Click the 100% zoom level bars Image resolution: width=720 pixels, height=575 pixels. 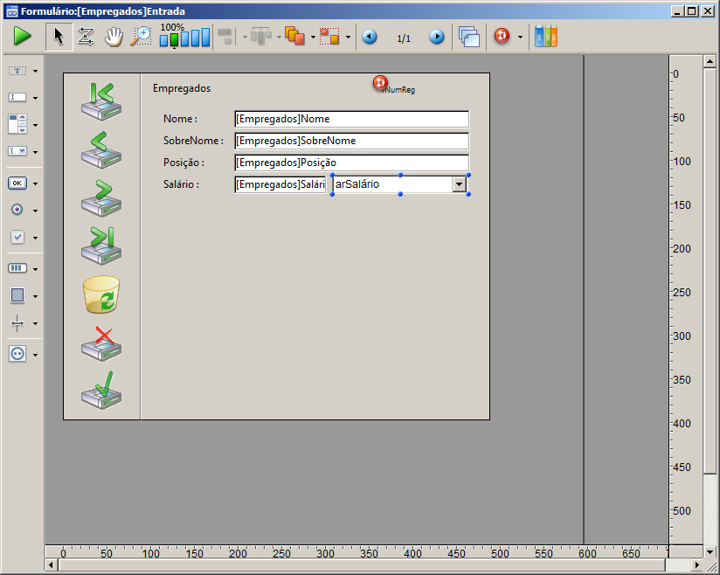pyautogui.click(x=184, y=37)
